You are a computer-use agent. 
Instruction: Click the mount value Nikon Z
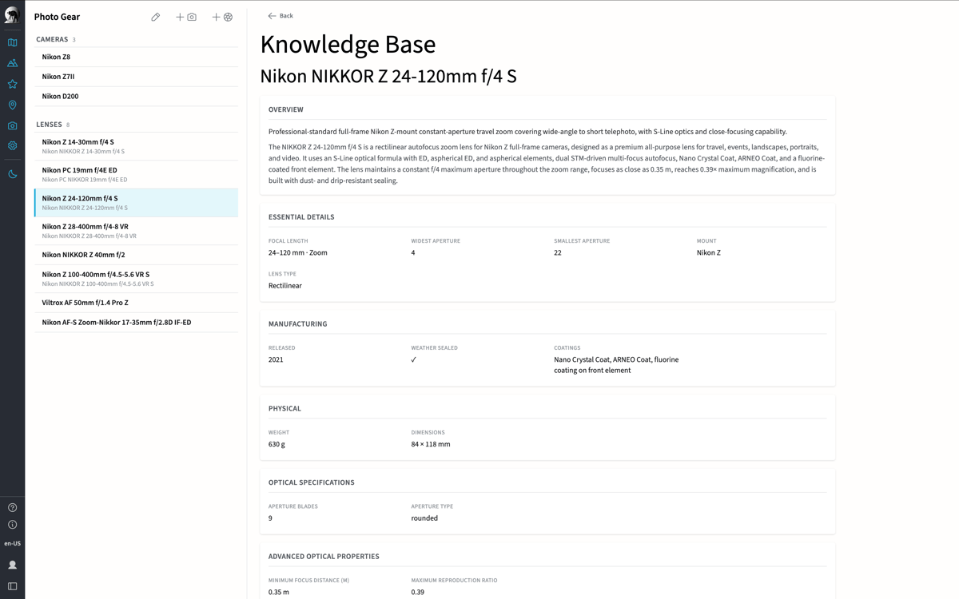[709, 252]
